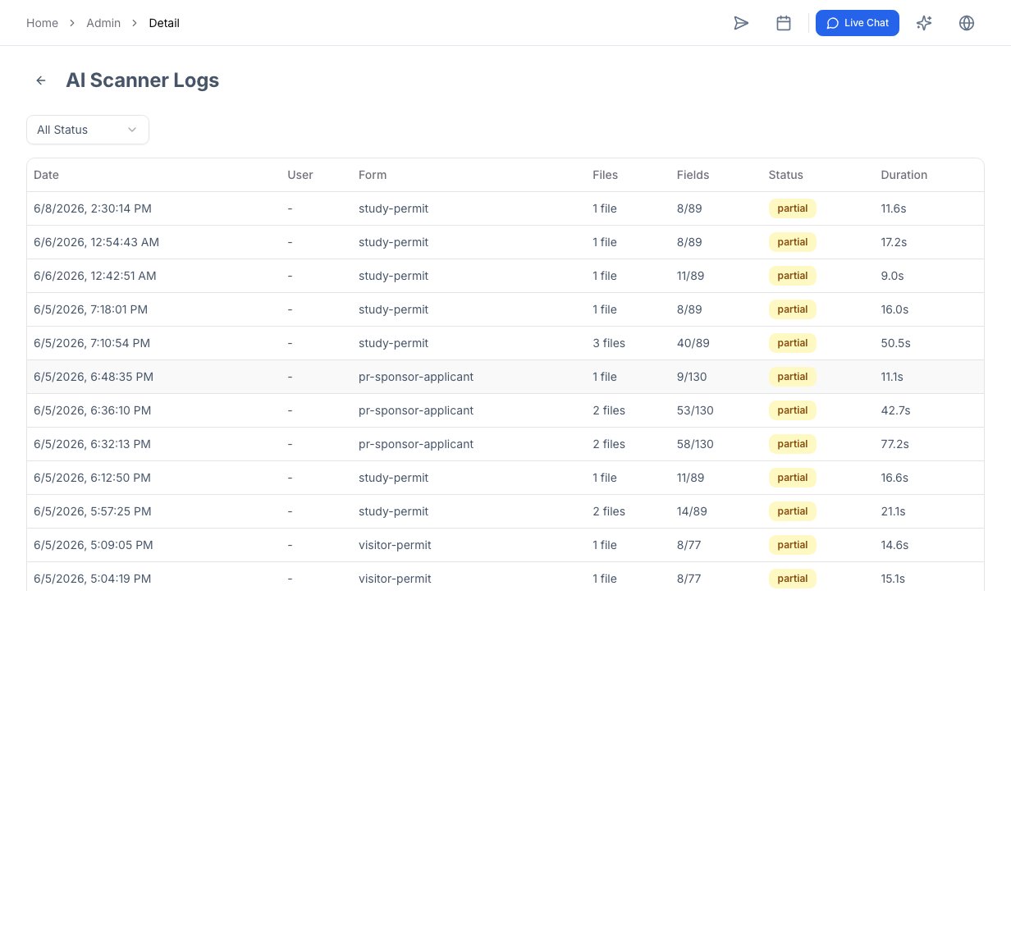This screenshot has width=1011, height=934.
Task: Select the 6/8/2026, 2:30:14 PM log row
Action: (x=505, y=208)
